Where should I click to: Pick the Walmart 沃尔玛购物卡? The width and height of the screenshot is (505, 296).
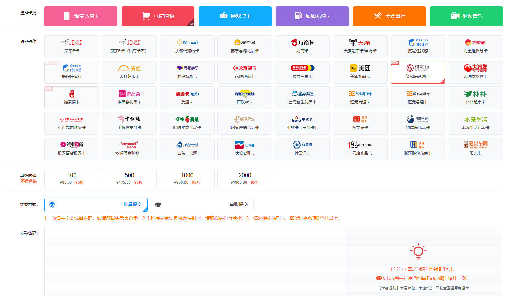(x=187, y=47)
